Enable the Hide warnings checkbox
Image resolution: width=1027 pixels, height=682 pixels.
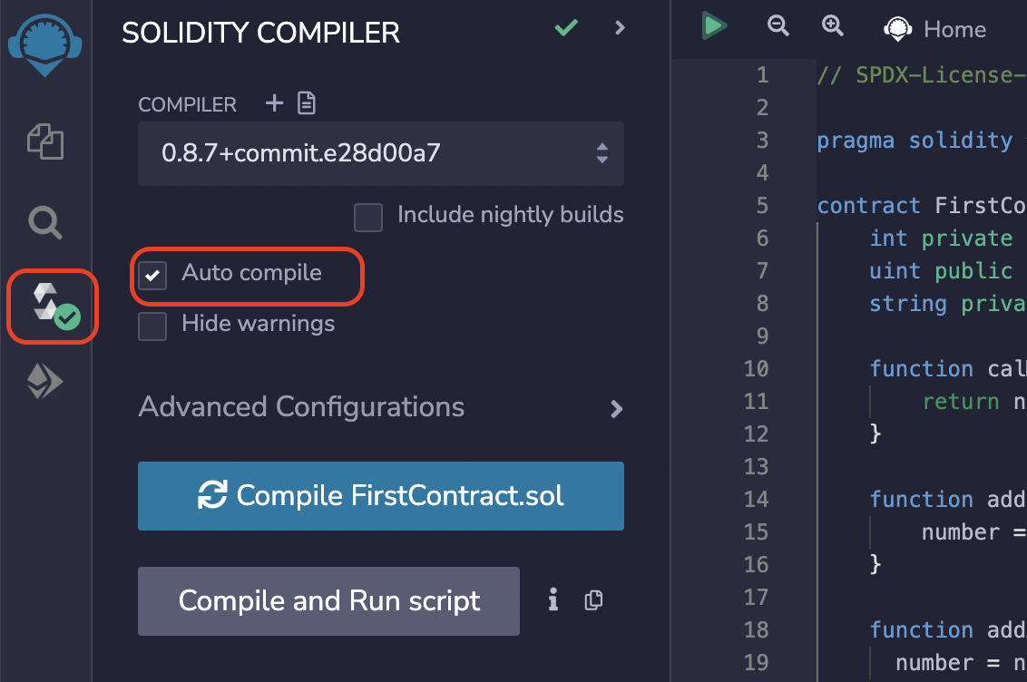(x=152, y=326)
